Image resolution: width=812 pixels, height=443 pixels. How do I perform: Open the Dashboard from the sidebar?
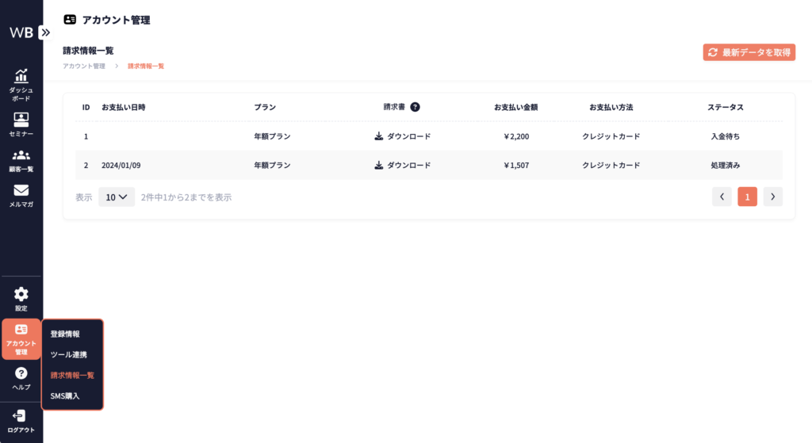pos(21,84)
